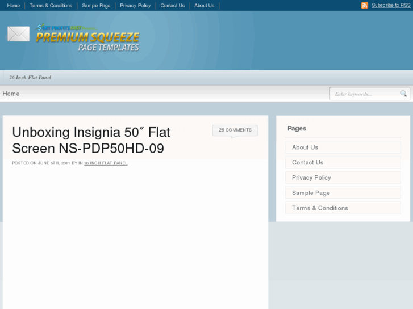Open Privacy Policy in top navigation

click(135, 6)
